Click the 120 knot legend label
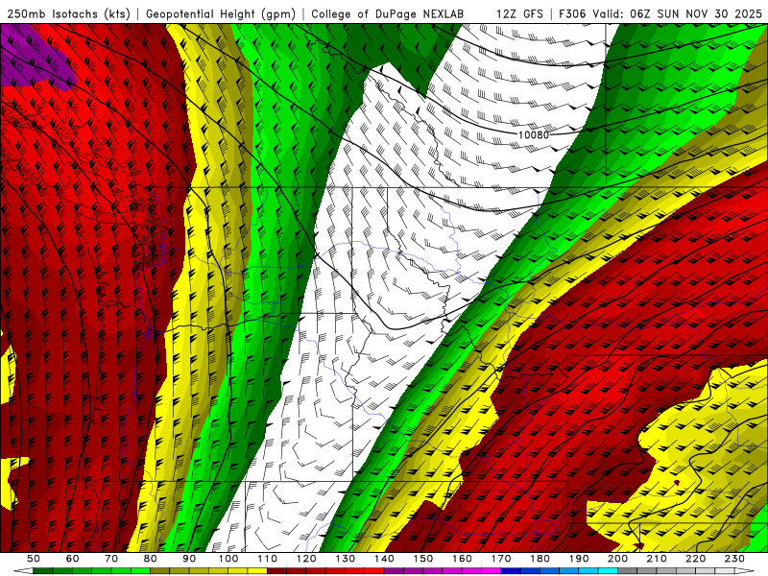This screenshot has height=576, width=768. click(x=306, y=559)
